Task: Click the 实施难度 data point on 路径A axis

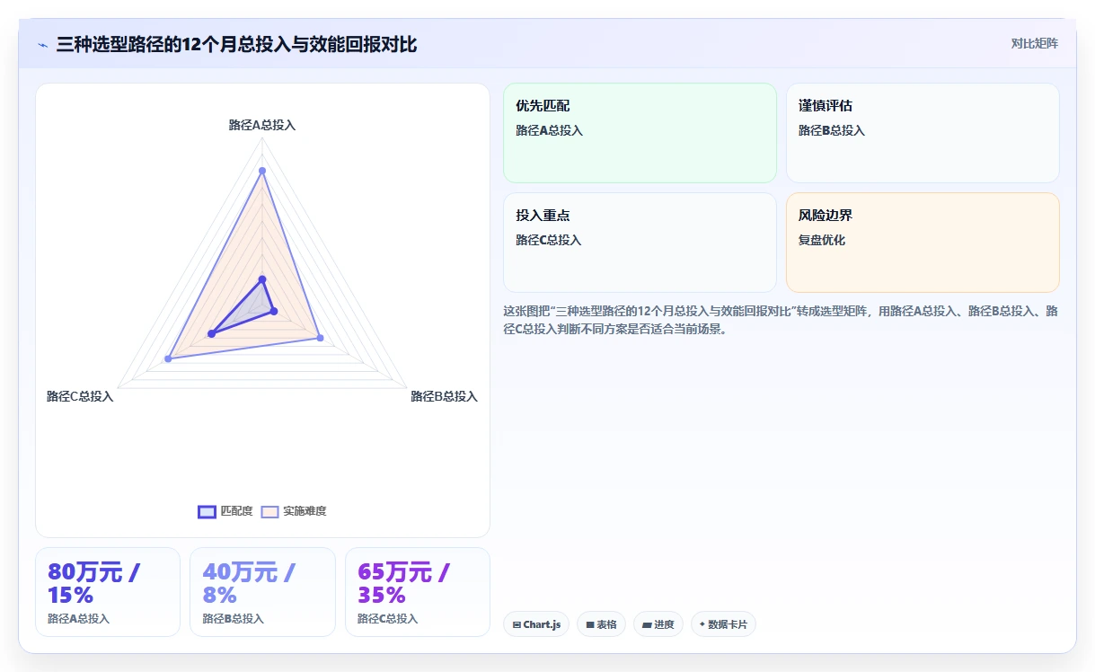Action: click(262, 171)
